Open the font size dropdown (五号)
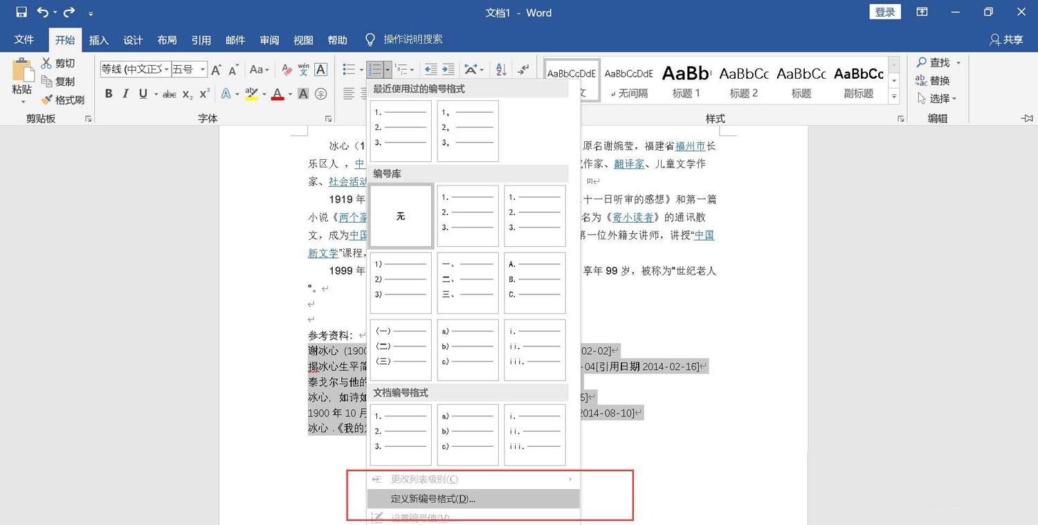 pos(203,70)
